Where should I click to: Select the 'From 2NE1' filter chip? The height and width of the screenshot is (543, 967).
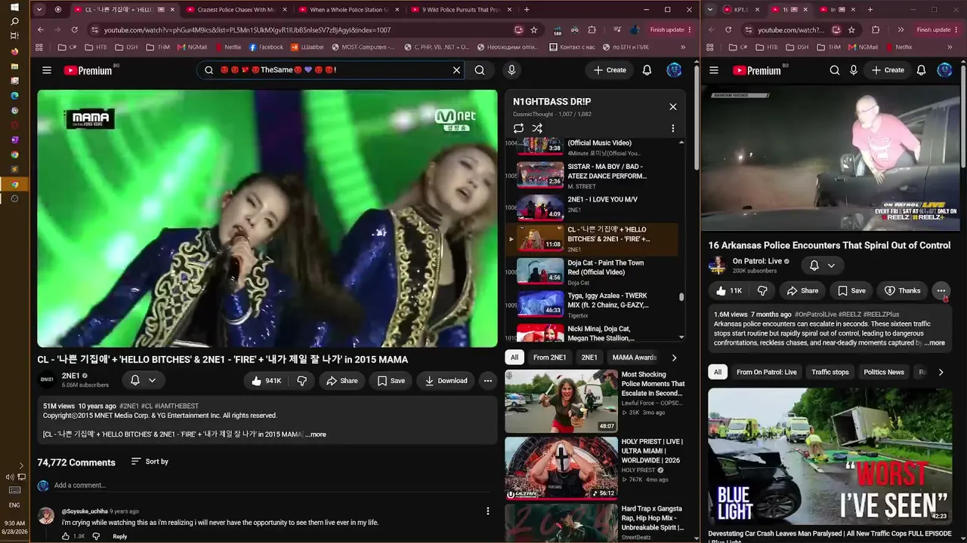[549, 357]
